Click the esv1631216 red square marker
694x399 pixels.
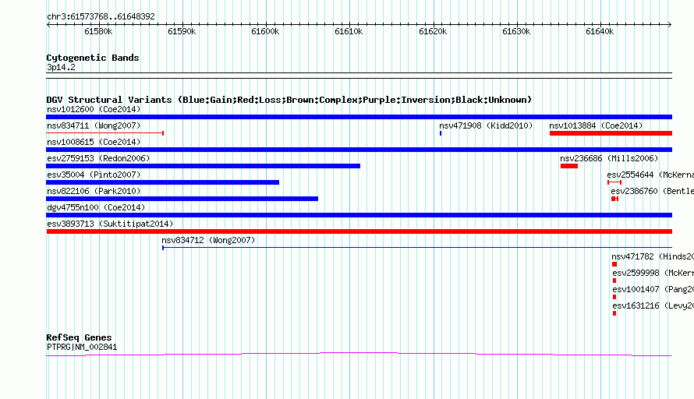click(x=614, y=313)
